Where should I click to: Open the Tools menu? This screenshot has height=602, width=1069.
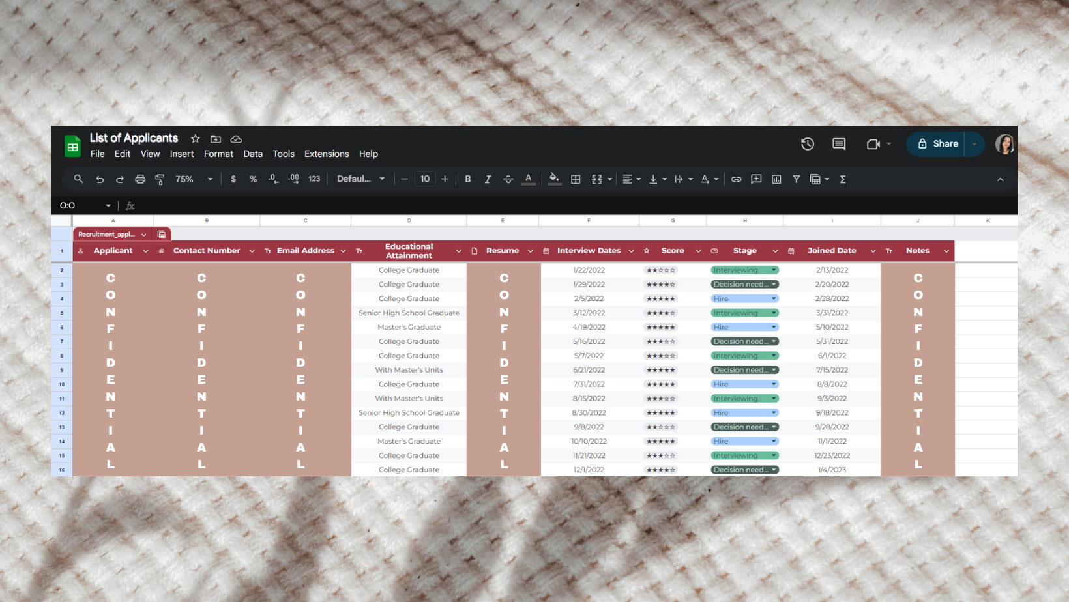tap(284, 154)
